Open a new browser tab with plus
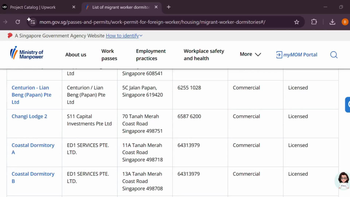Image resolution: width=350 pixels, height=197 pixels. coord(169,7)
